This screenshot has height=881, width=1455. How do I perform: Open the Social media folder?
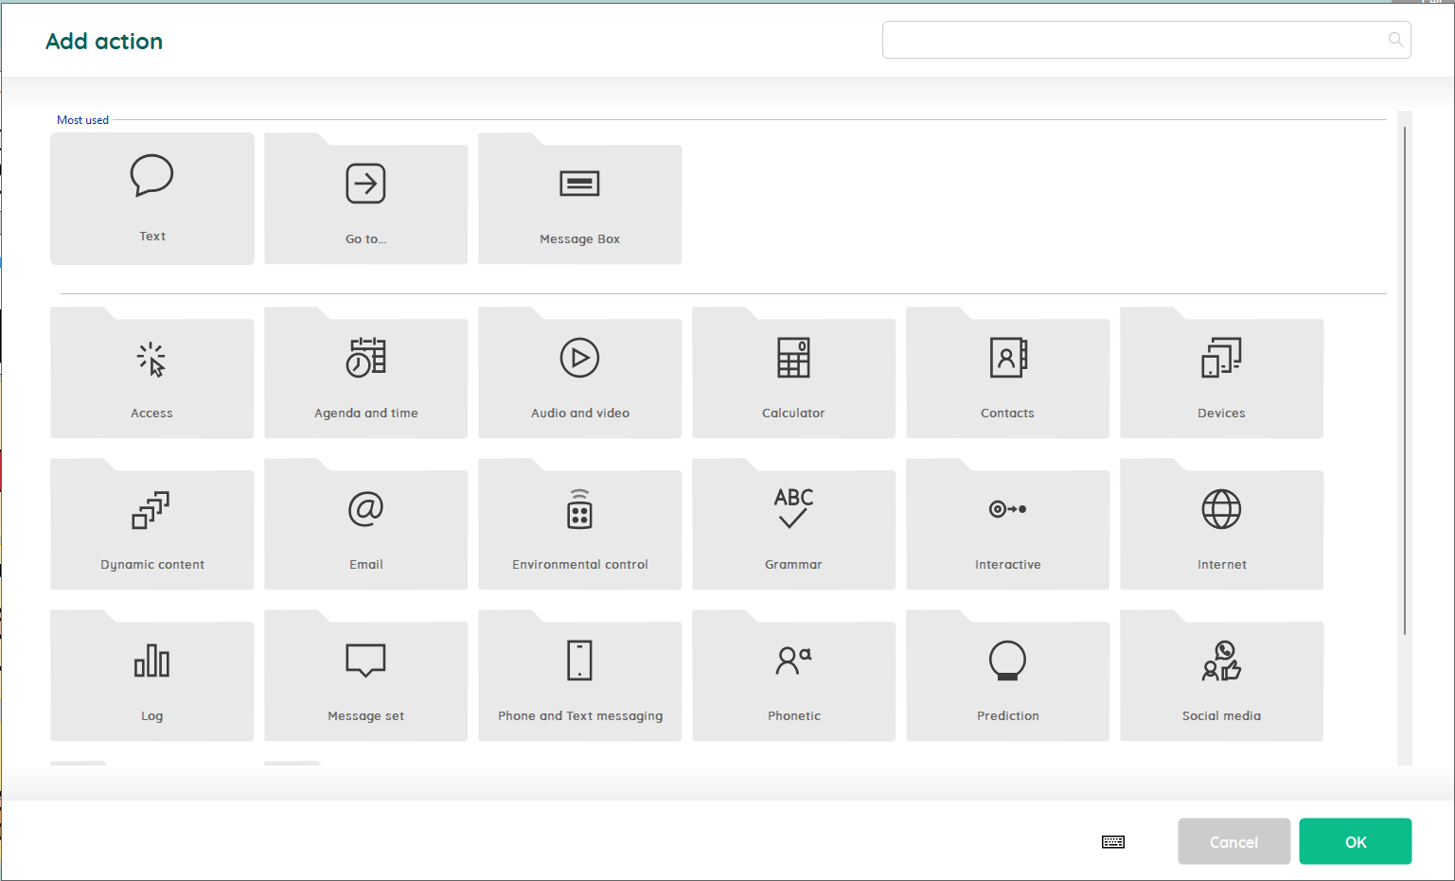(x=1222, y=676)
